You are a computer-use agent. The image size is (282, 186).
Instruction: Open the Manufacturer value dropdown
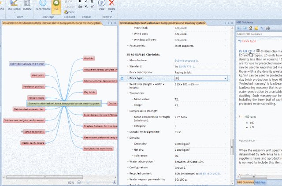pyautogui.click(x=225, y=61)
